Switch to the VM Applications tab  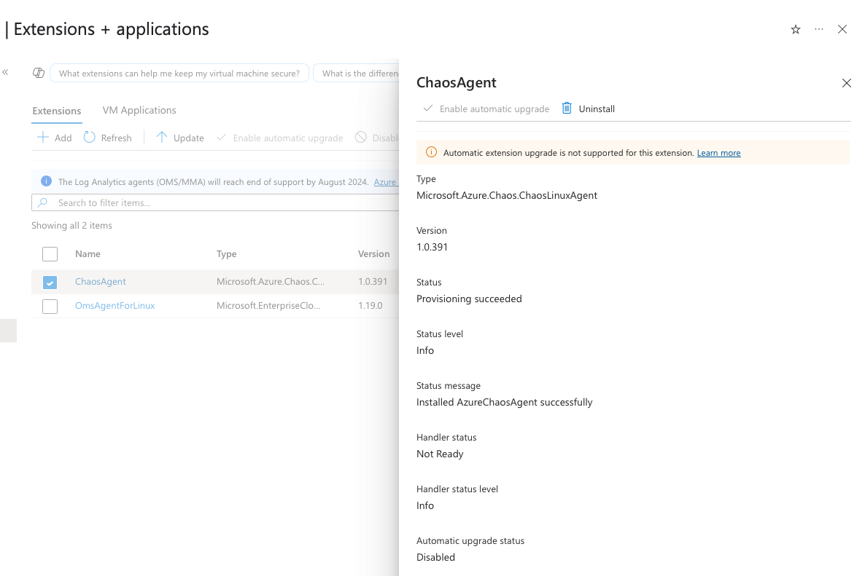[139, 110]
